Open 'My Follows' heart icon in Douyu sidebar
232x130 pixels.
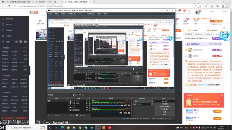[3, 19]
